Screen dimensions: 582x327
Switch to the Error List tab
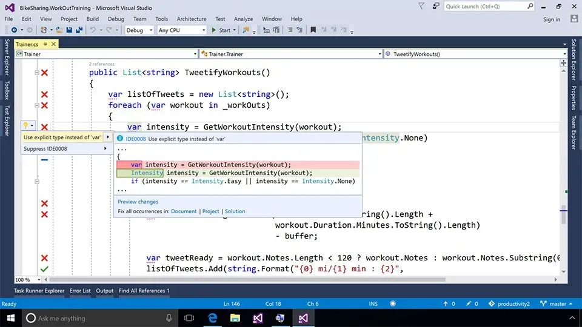[80, 291]
